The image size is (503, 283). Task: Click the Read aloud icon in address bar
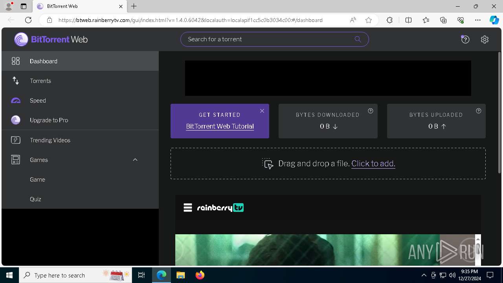point(353,20)
